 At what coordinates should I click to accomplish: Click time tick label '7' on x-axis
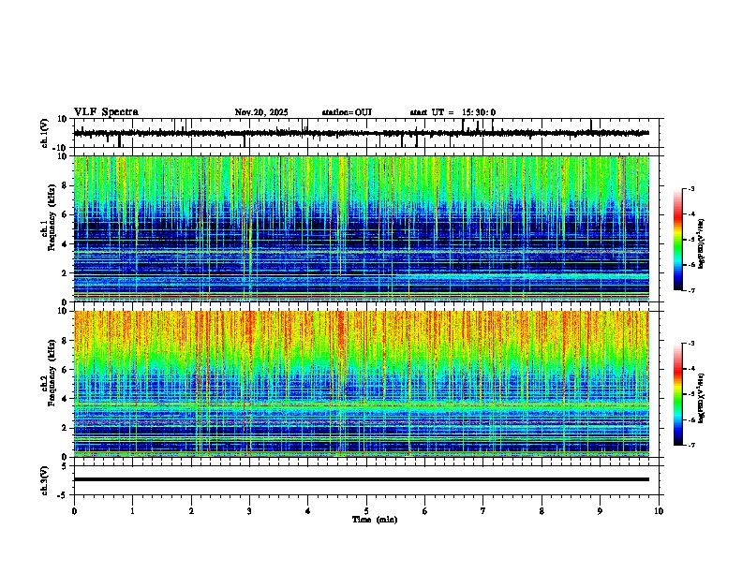(483, 511)
